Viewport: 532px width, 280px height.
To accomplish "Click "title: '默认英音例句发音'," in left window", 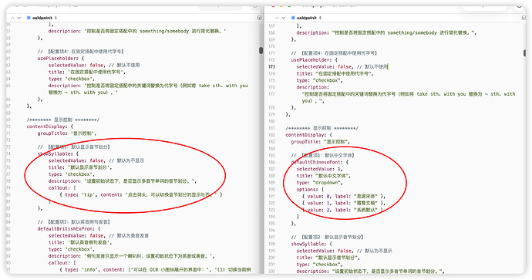I will click(80, 242).
